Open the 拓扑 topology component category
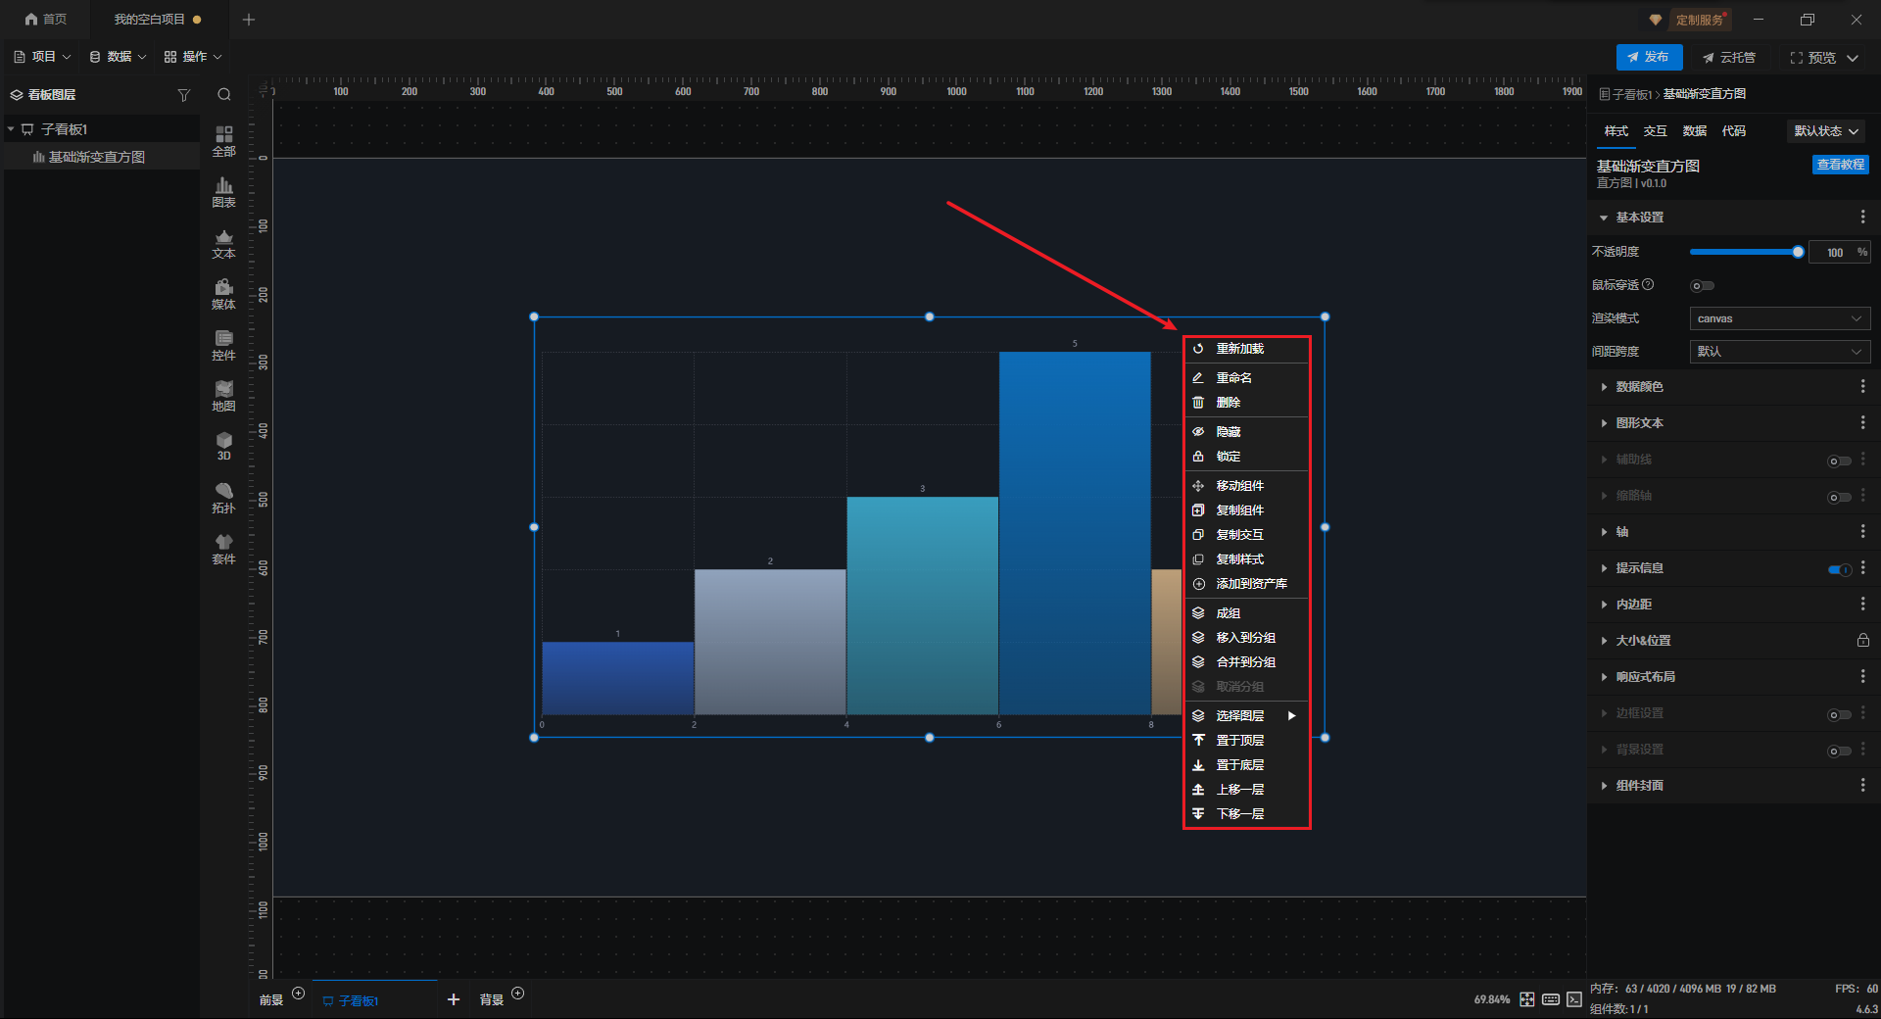 tap(223, 498)
